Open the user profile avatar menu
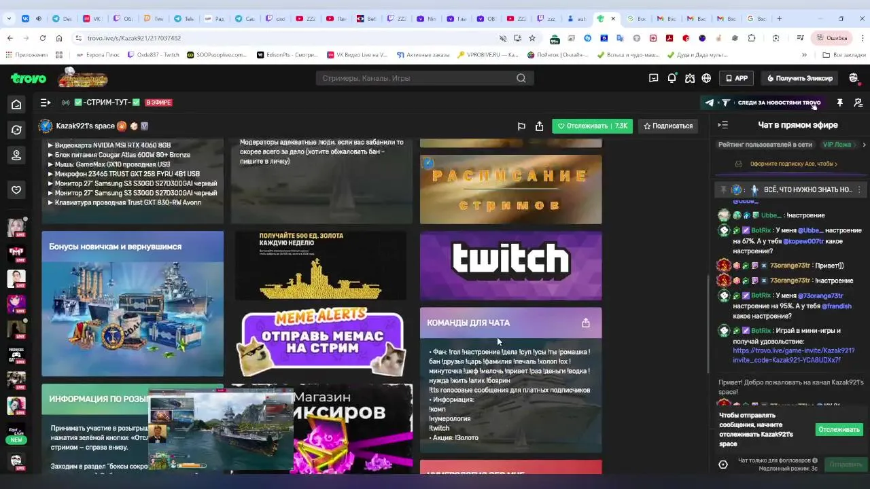 854,78
